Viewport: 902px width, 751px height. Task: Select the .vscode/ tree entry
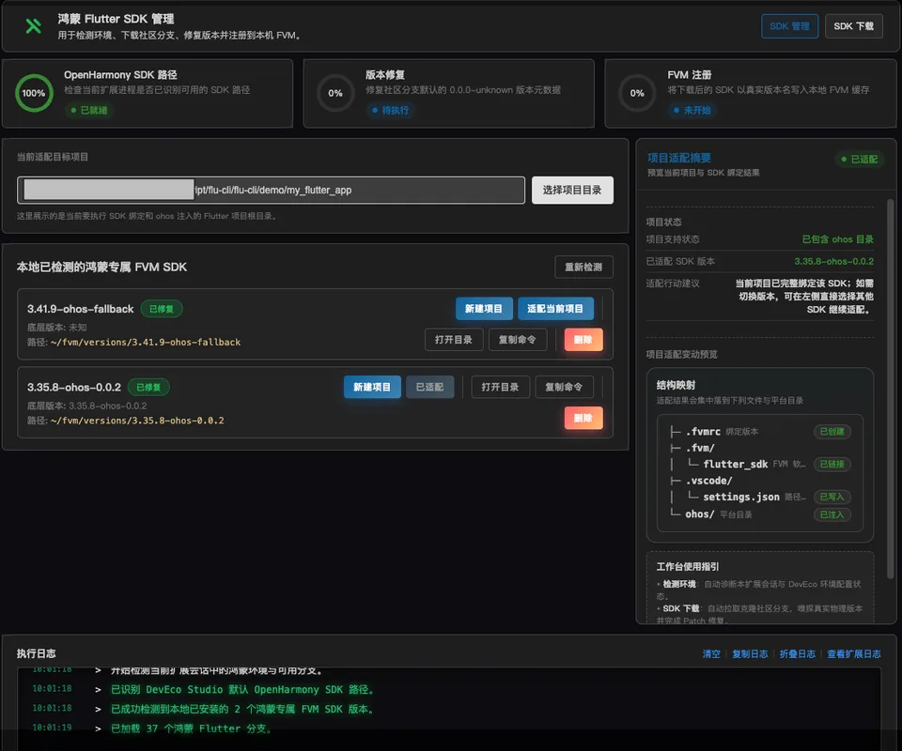tap(708, 481)
